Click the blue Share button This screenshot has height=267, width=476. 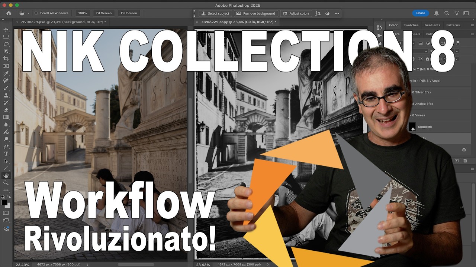(x=420, y=13)
